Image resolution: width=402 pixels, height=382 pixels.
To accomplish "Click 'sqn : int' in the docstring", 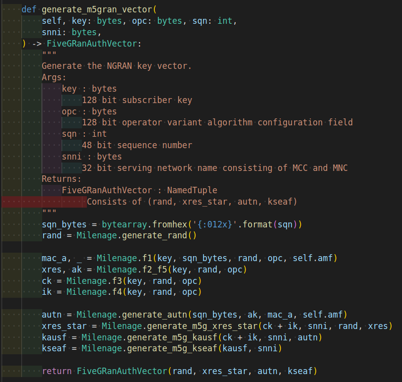I will [x=84, y=134].
